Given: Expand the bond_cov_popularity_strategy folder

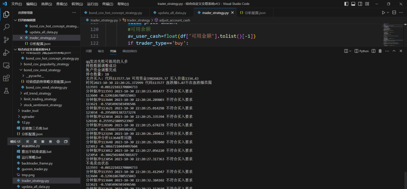Looking at the screenshot, I should pyautogui.click(x=46, y=64).
